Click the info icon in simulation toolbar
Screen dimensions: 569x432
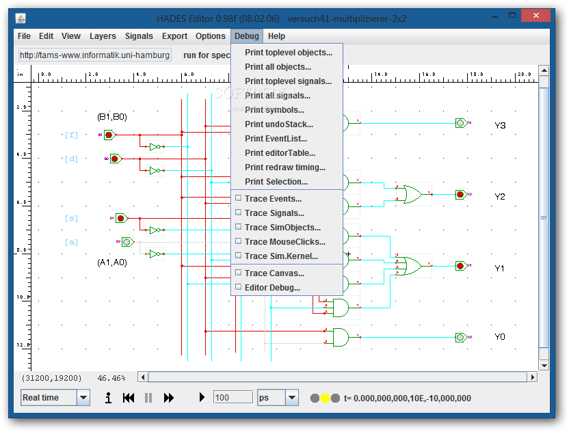click(108, 398)
